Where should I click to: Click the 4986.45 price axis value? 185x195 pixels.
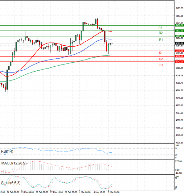pyautogui.click(x=179, y=83)
